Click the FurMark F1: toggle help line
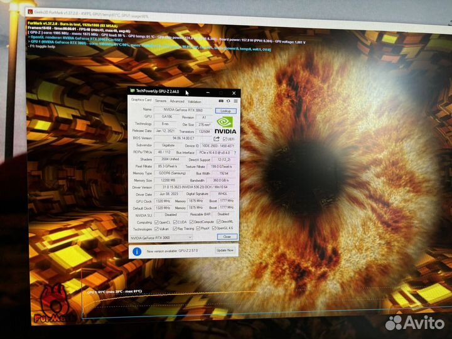 tap(42, 46)
